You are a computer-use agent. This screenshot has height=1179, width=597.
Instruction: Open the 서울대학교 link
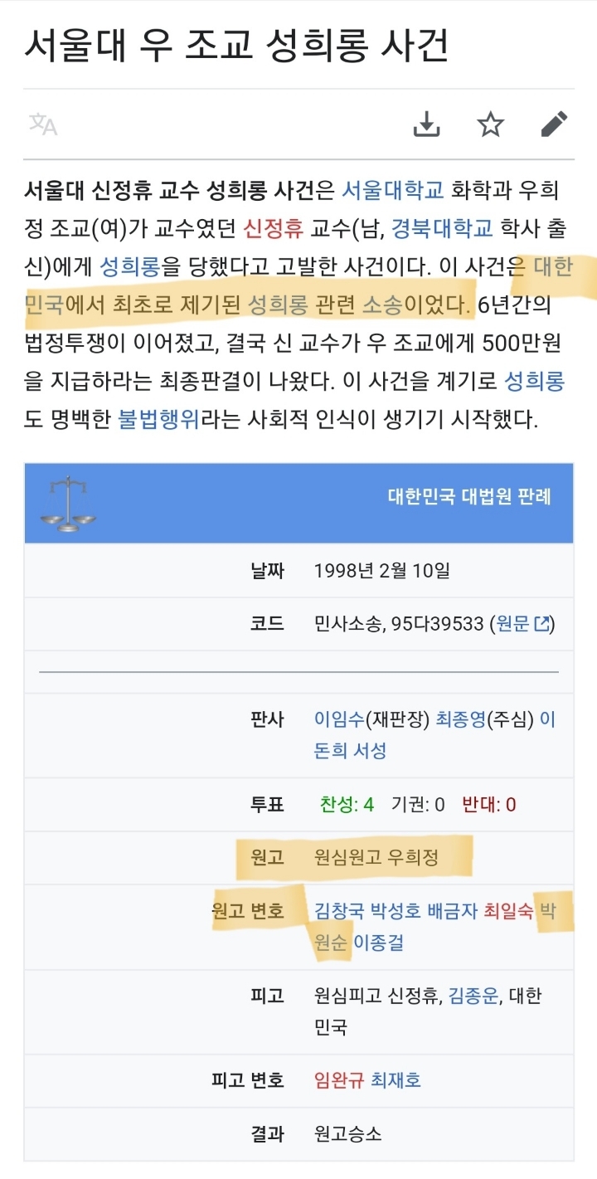[393, 190]
